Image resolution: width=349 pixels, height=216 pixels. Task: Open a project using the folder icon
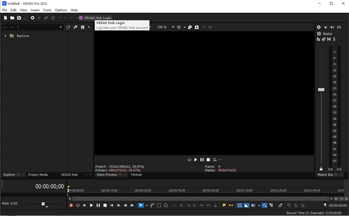click(12, 18)
